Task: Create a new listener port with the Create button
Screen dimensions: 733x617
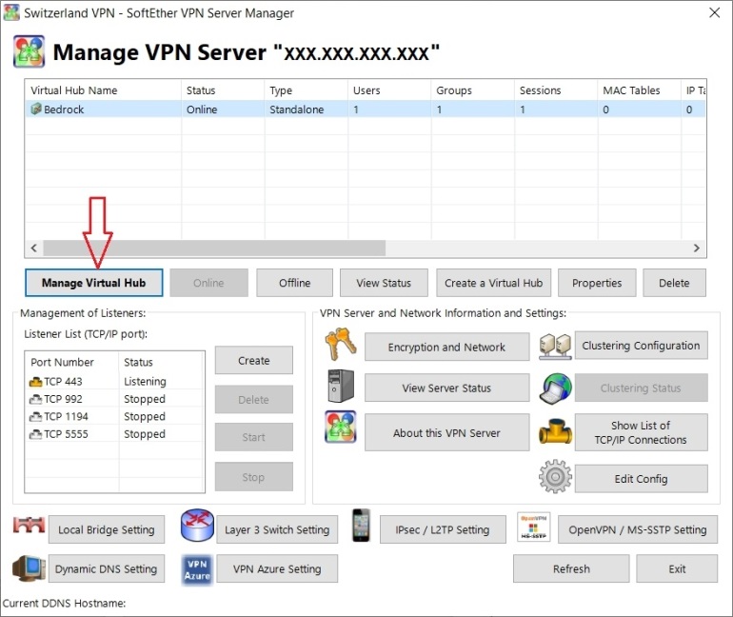Action: click(253, 361)
